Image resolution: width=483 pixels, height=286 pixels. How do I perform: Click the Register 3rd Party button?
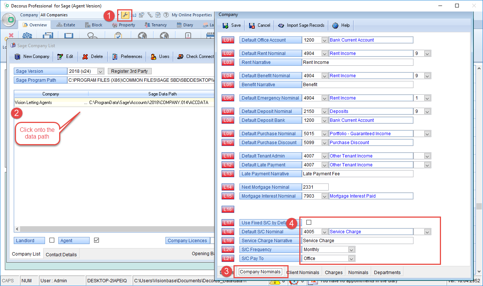(130, 71)
